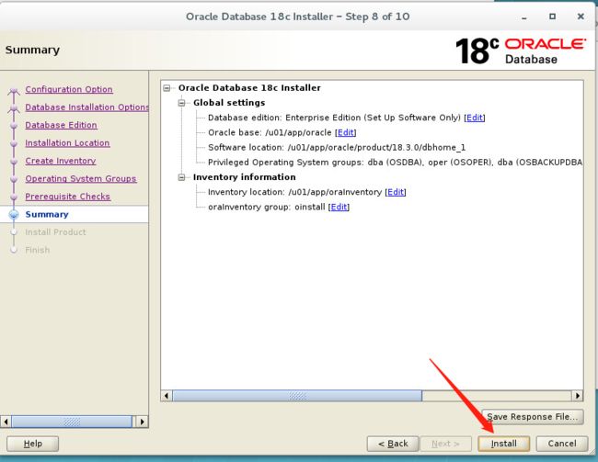Image resolution: width=598 pixels, height=462 pixels.
Task: Open the Database Edition step
Action: pyautogui.click(x=61, y=125)
